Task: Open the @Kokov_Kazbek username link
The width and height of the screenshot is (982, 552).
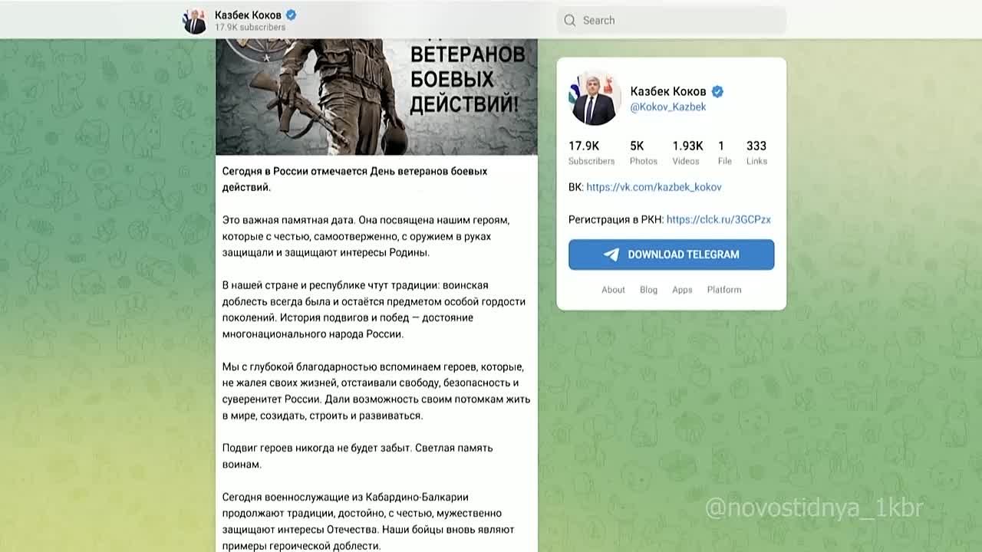Action: [x=668, y=107]
